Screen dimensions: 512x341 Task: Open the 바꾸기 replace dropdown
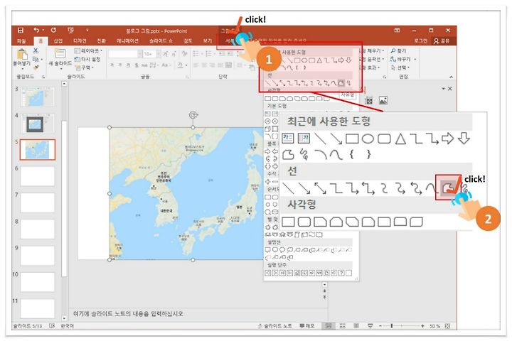[x=403, y=59]
